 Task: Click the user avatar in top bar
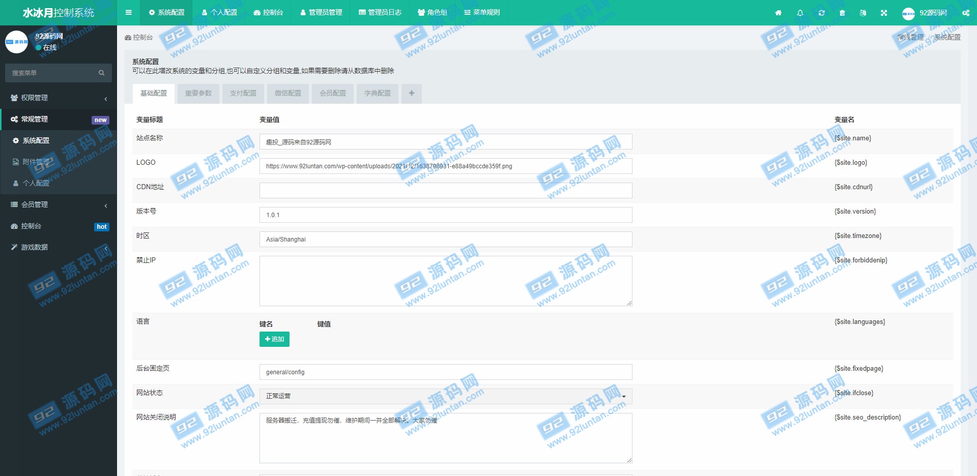coord(908,14)
